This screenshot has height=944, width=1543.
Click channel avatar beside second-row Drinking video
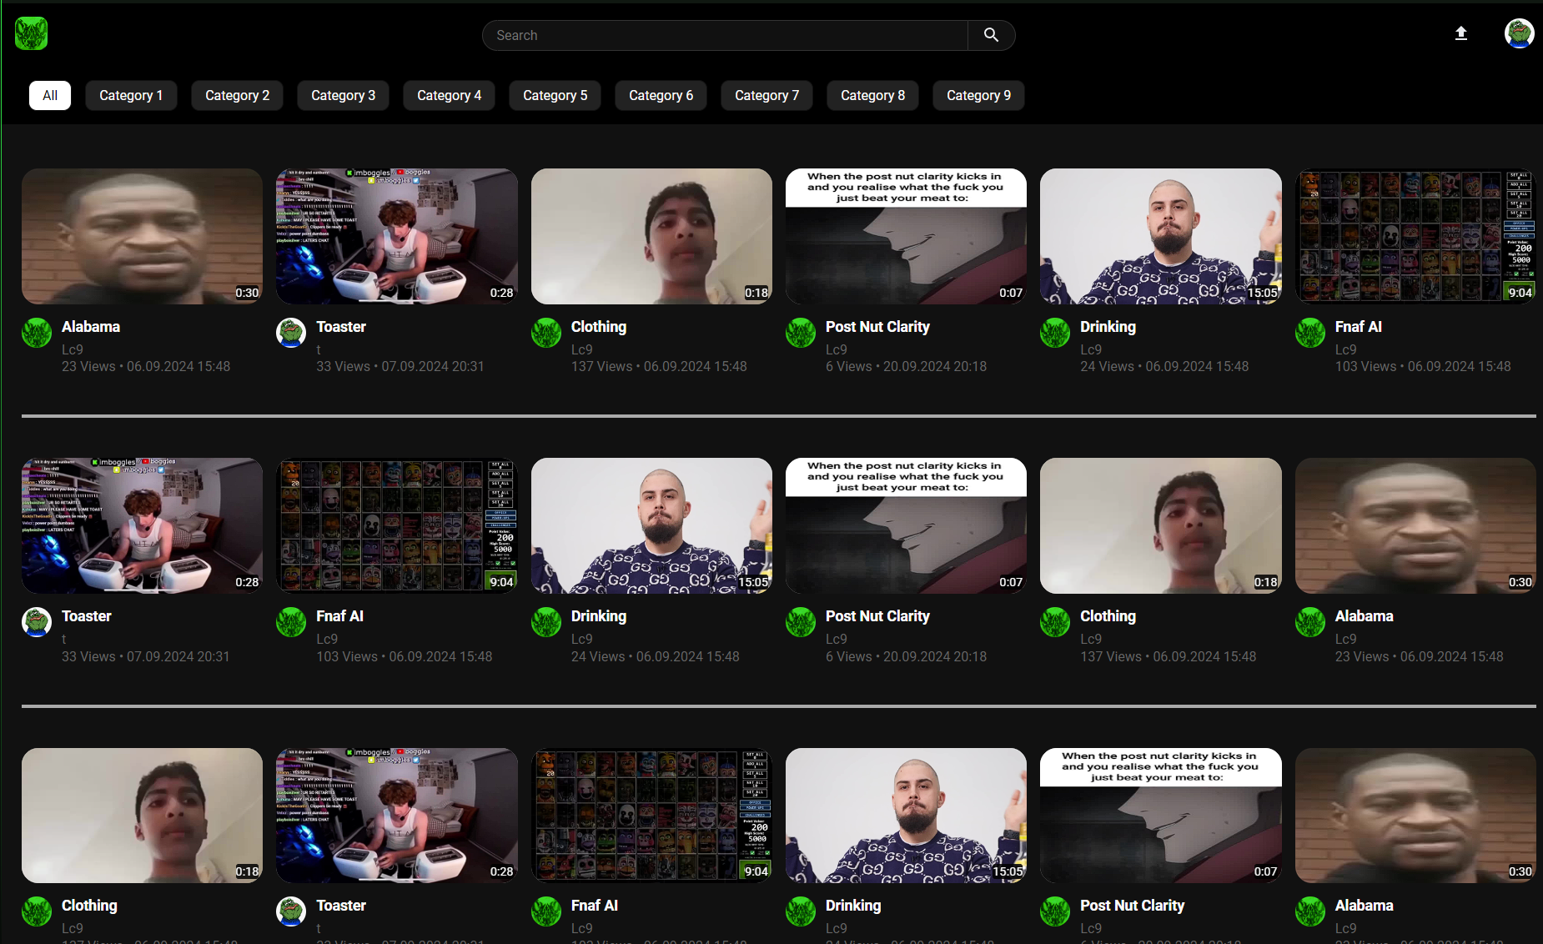click(x=546, y=622)
